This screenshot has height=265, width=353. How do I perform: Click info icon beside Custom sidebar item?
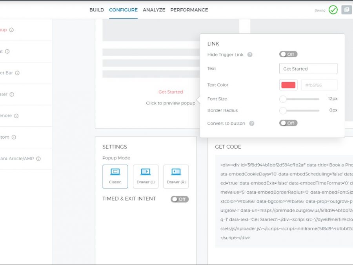[x=14, y=137]
